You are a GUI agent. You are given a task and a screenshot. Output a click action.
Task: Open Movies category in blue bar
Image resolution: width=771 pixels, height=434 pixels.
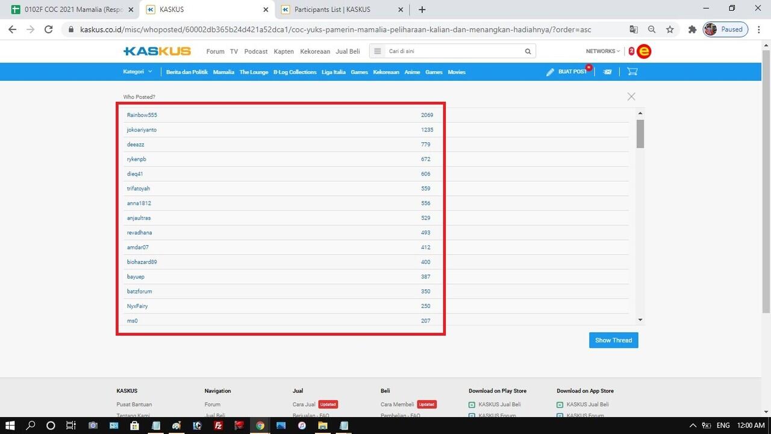457,72
